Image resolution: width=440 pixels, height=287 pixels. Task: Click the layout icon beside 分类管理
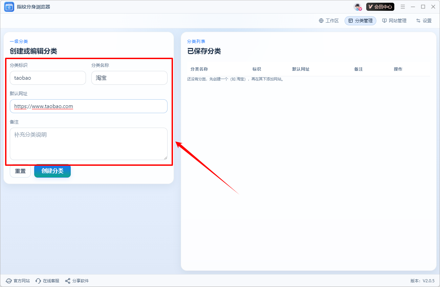(x=351, y=21)
